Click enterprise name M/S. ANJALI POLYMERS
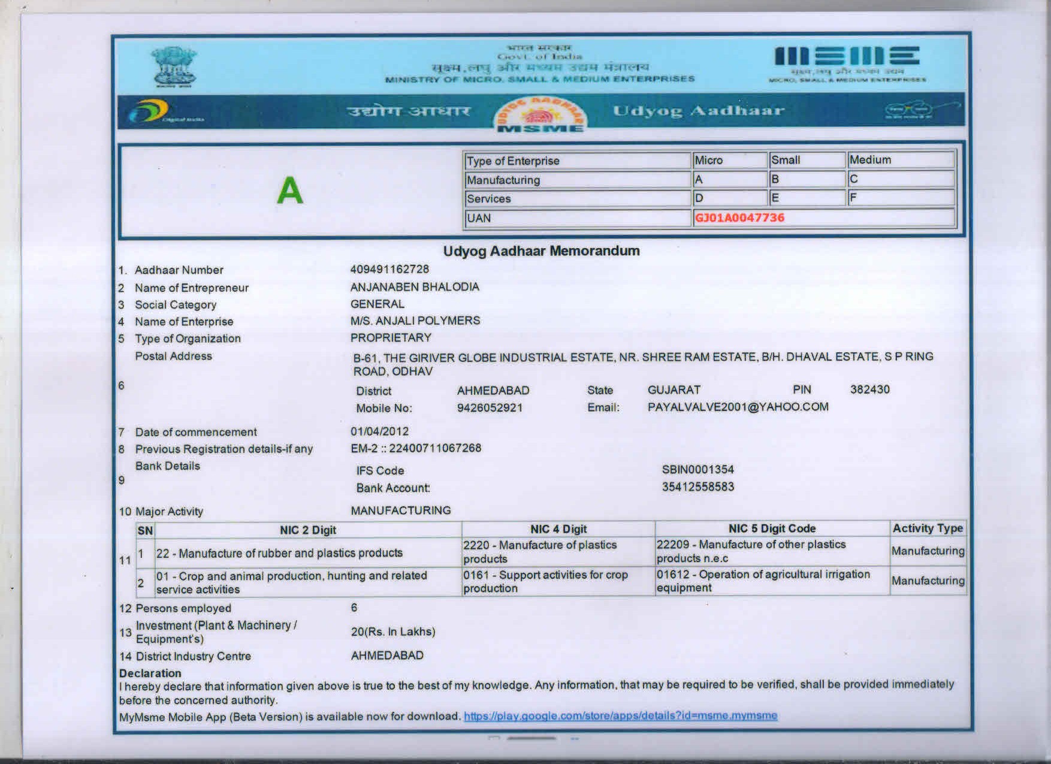This screenshot has width=1051, height=764. (415, 321)
